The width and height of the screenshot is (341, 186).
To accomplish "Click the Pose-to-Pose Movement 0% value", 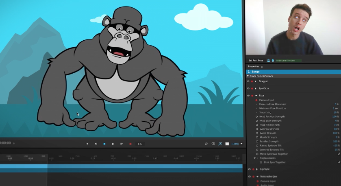I will coord(337,104).
